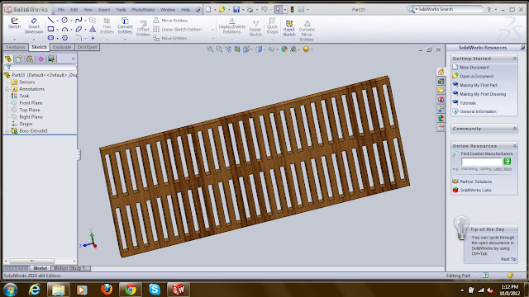
Task: Start a Sketch with the Sketch icon
Action: pos(15,24)
